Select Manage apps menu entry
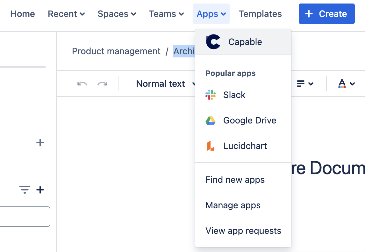Screen dimensions: 365x252 [233, 205]
